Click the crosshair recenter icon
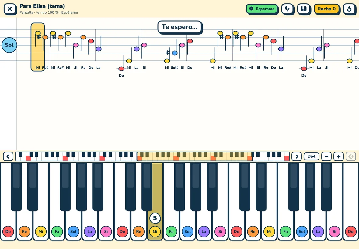This screenshot has height=249, width=359. pos(351,156)
